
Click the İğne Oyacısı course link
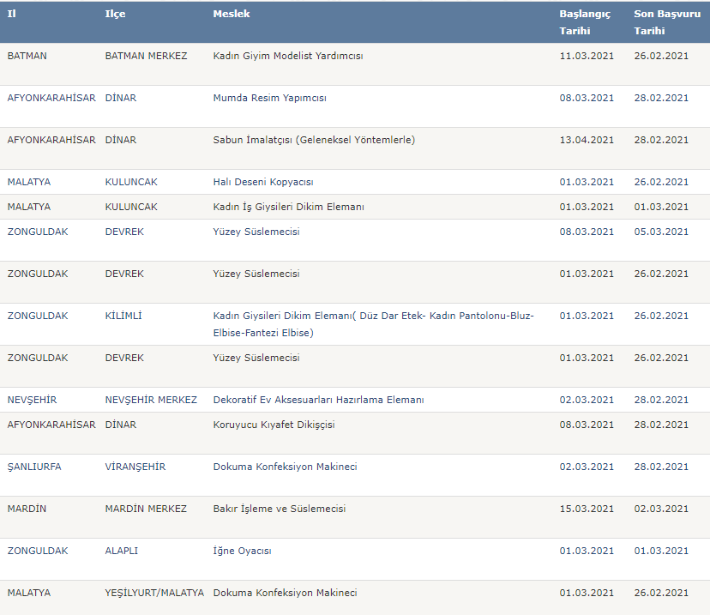(x=243, y=552)
